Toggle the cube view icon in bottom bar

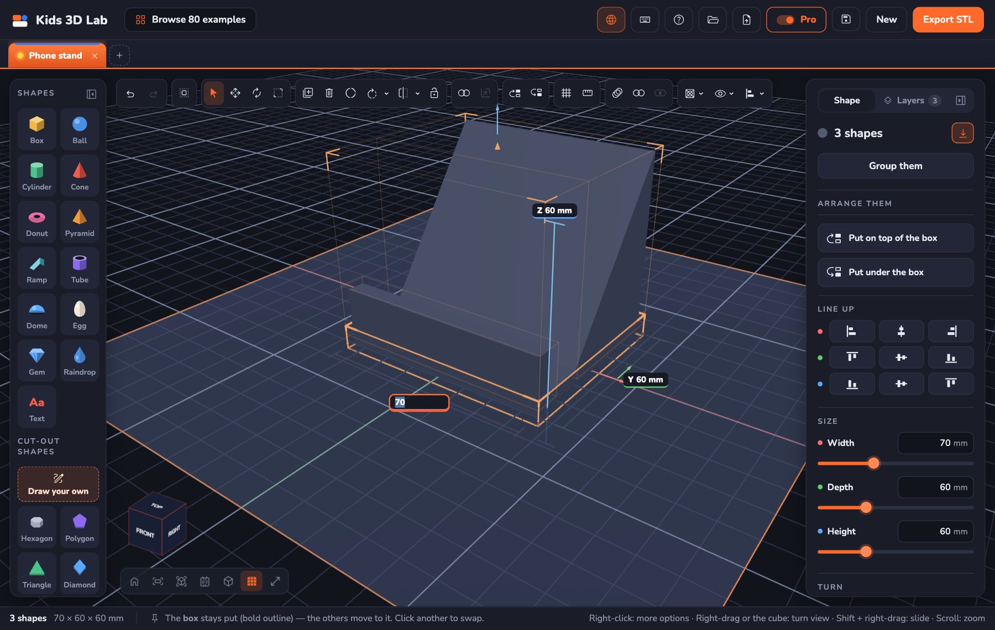tap(228, 581)
